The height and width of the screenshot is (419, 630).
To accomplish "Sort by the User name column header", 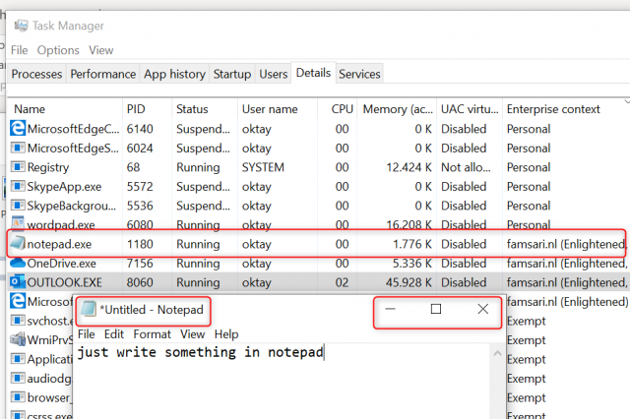I will tap(278, 109).
